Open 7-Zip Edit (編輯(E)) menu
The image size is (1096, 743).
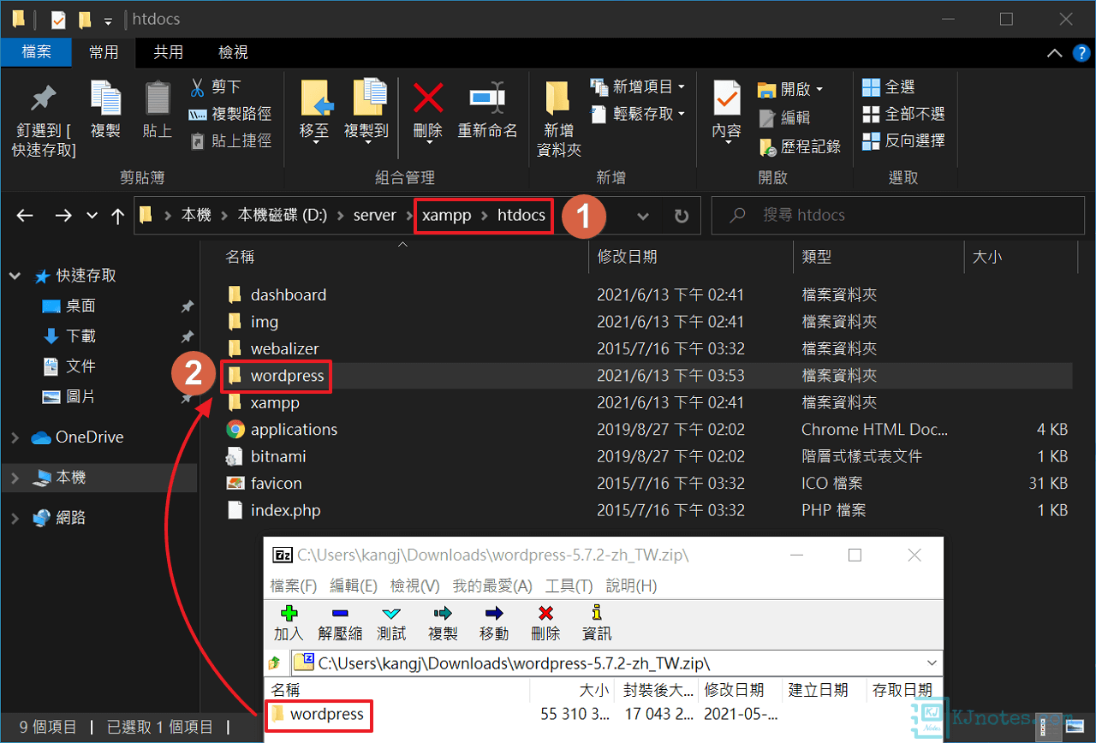354,585
